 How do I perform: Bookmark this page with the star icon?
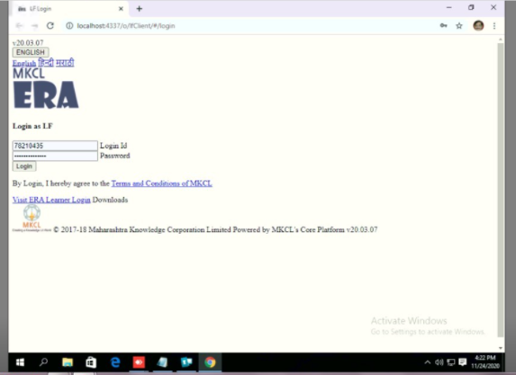point(459,26)
